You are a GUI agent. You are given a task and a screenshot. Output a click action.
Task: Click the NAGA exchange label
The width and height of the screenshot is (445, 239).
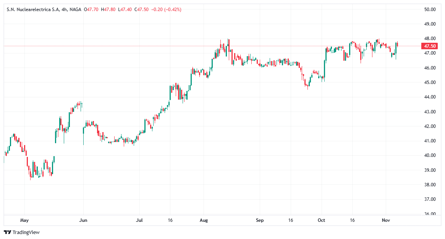(x=75, y=10)
